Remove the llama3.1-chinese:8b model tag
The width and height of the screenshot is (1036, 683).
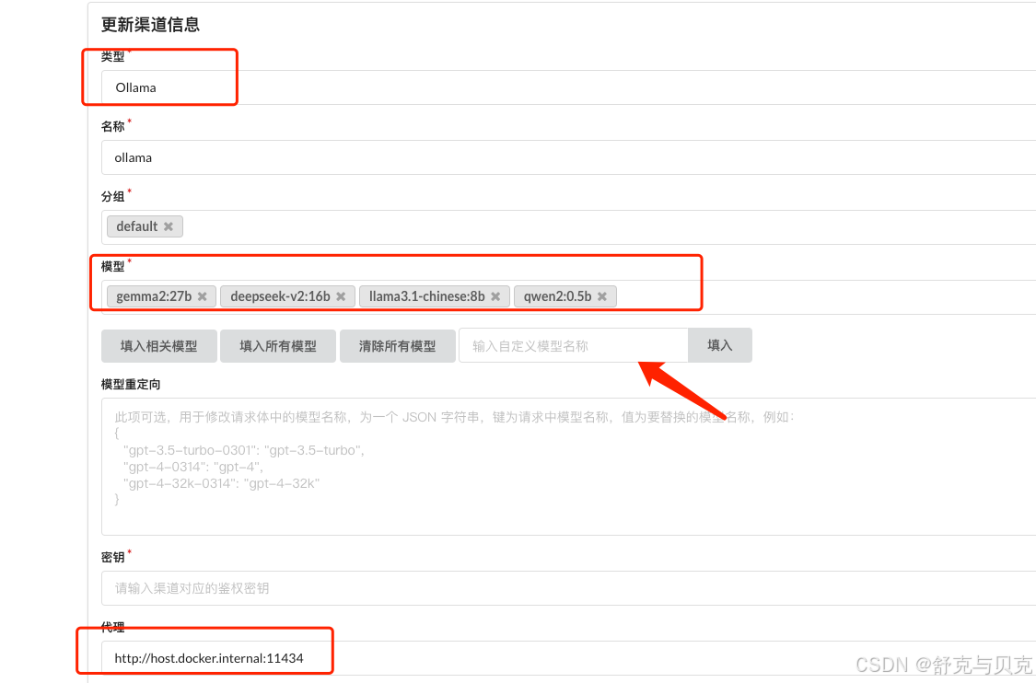[x=495, y=296]
